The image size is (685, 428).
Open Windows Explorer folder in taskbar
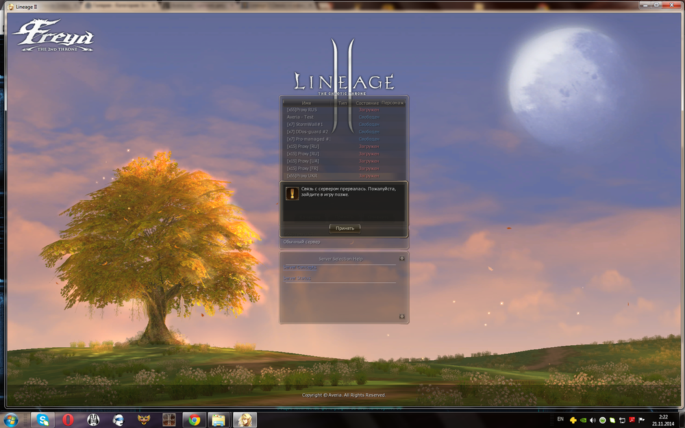click(x=219, y=419)
